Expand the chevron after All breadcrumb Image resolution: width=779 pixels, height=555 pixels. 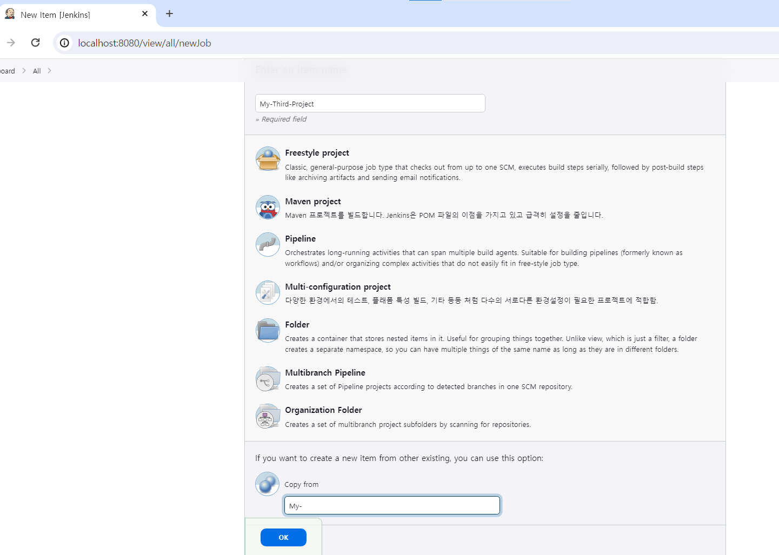tap(49, 71)
